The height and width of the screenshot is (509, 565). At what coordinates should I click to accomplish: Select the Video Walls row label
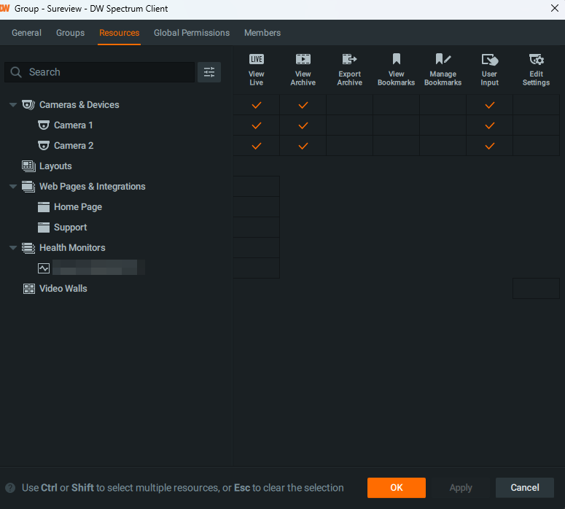pos(63,289)
